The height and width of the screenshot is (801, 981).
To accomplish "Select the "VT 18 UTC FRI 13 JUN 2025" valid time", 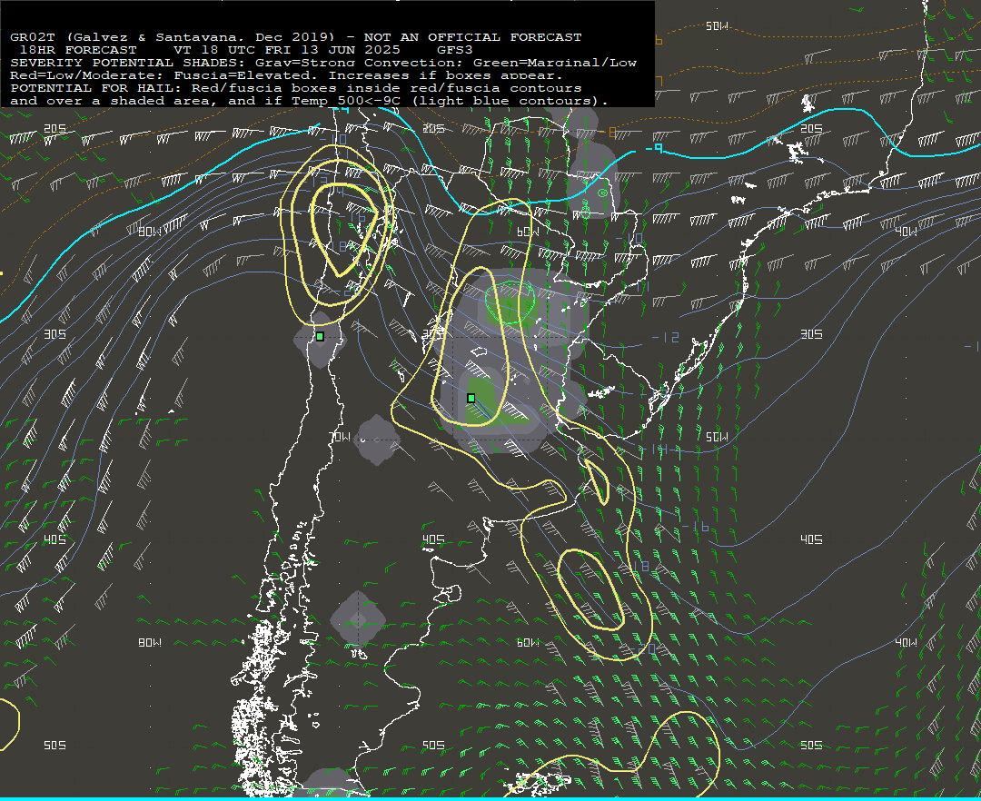I will [x=286, y=50].
